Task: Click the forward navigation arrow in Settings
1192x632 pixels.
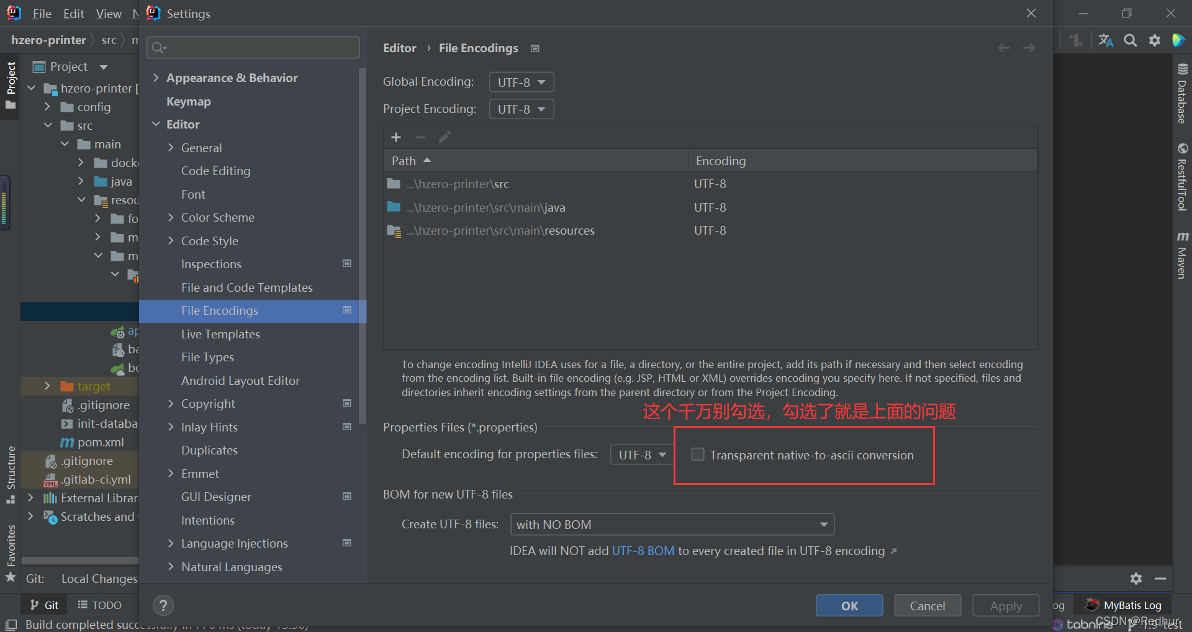Action: tap(1029, 48)
